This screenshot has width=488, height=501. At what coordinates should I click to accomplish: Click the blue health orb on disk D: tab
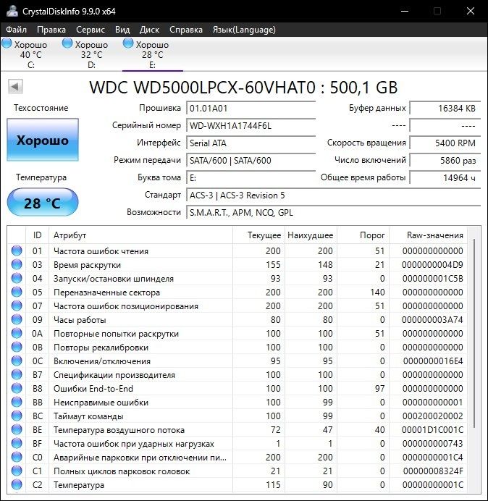[x=67, y=43]
